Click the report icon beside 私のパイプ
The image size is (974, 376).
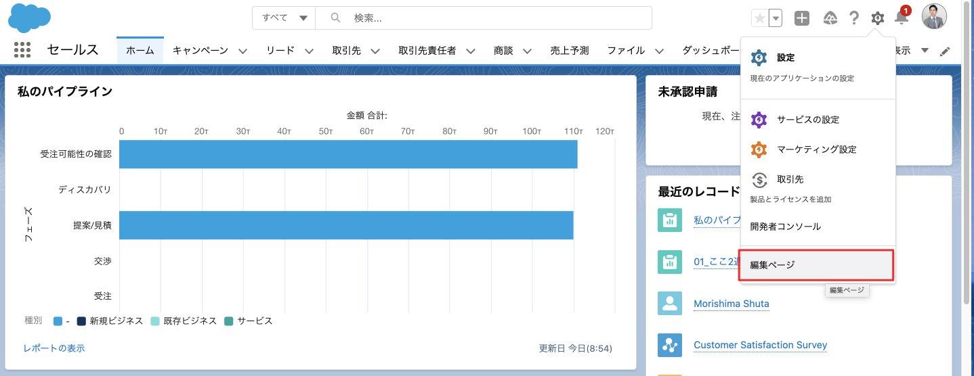tap(670, 220)
